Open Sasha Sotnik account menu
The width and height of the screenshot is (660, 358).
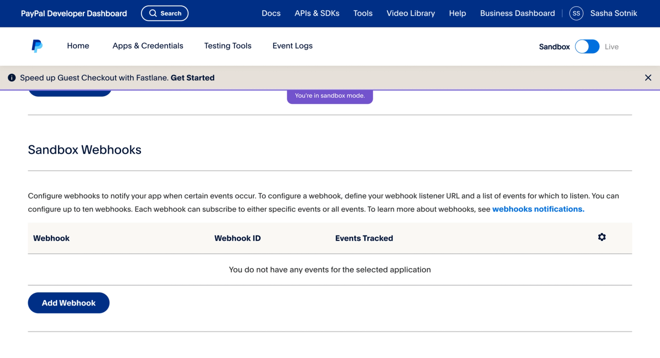tap(614, 13)
